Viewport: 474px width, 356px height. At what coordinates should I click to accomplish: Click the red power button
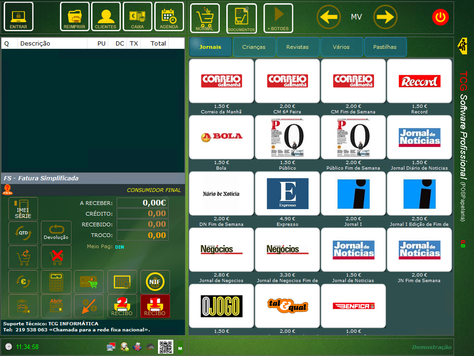click(440, 17)
